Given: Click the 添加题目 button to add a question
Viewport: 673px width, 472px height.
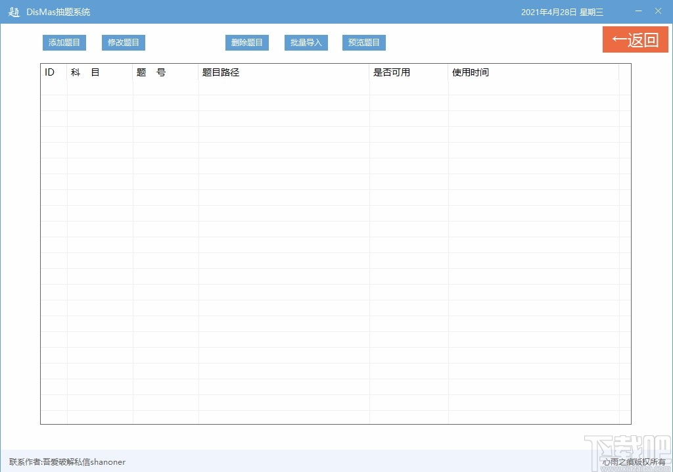Looking at the screenshot, I should (x=64, y=42).
